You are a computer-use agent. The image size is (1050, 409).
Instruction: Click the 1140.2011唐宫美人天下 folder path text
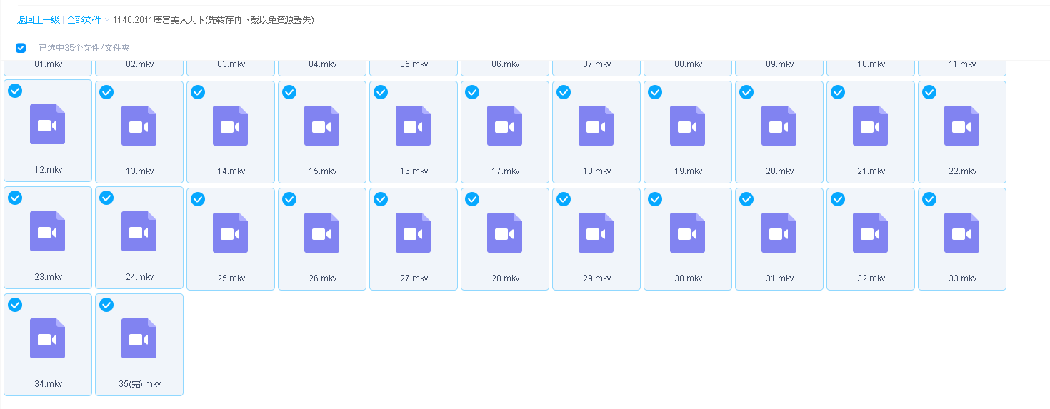(x=213, y=20)
